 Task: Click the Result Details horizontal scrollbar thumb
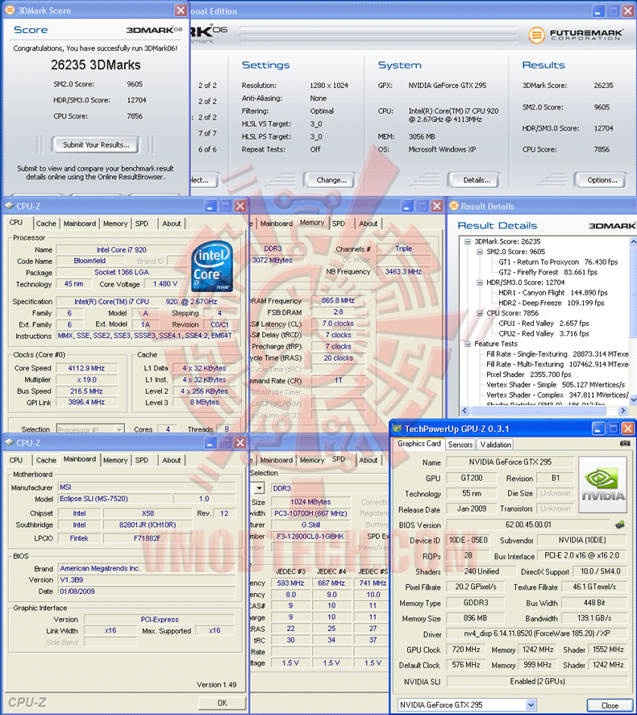[x=538, y=411]
